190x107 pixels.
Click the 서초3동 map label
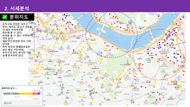pyautogui.click(x=169, y=84)
